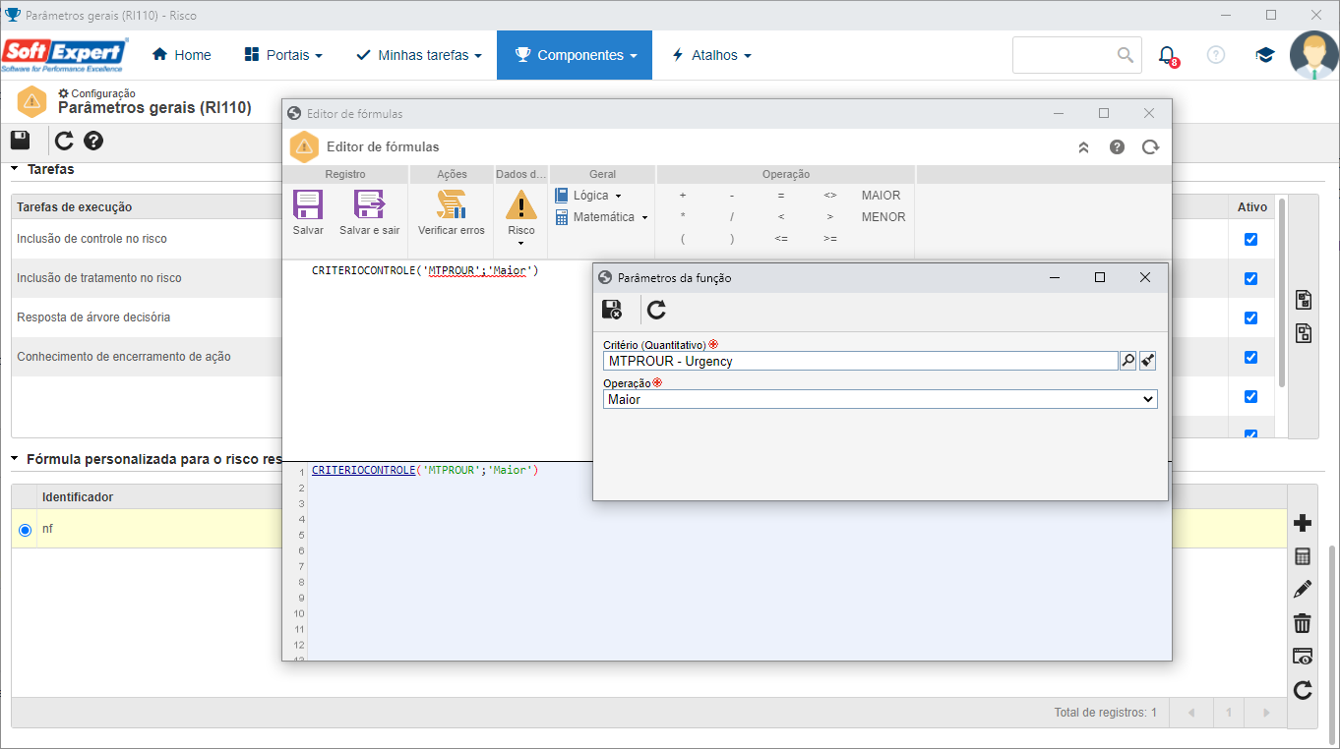Screen dimensions: 1340x749
Task: Collapse ribbon with double chevron icon
Action: click(x=1083, y=147)
